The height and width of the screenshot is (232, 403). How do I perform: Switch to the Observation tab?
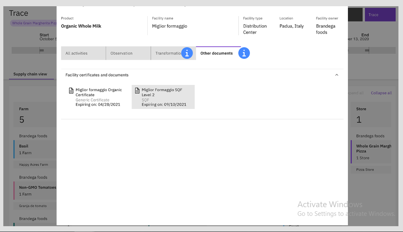[x=128, y=53]
